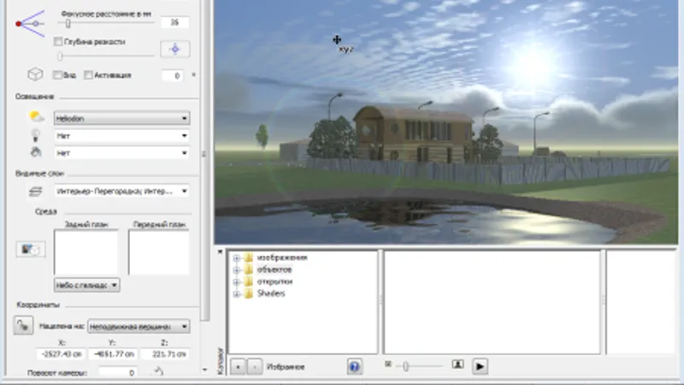Click the Освещение section heading
Screen dimensions: 684x385
tap(34, 97)
